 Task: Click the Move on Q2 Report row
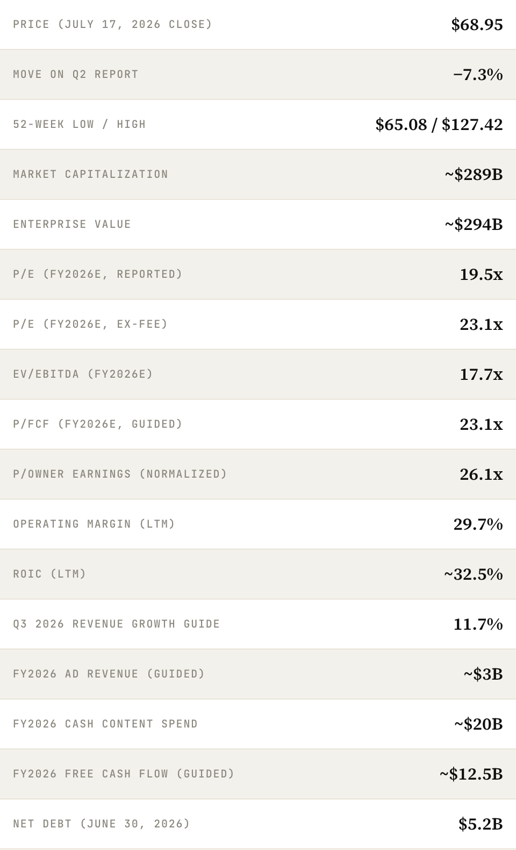[258, 74]
